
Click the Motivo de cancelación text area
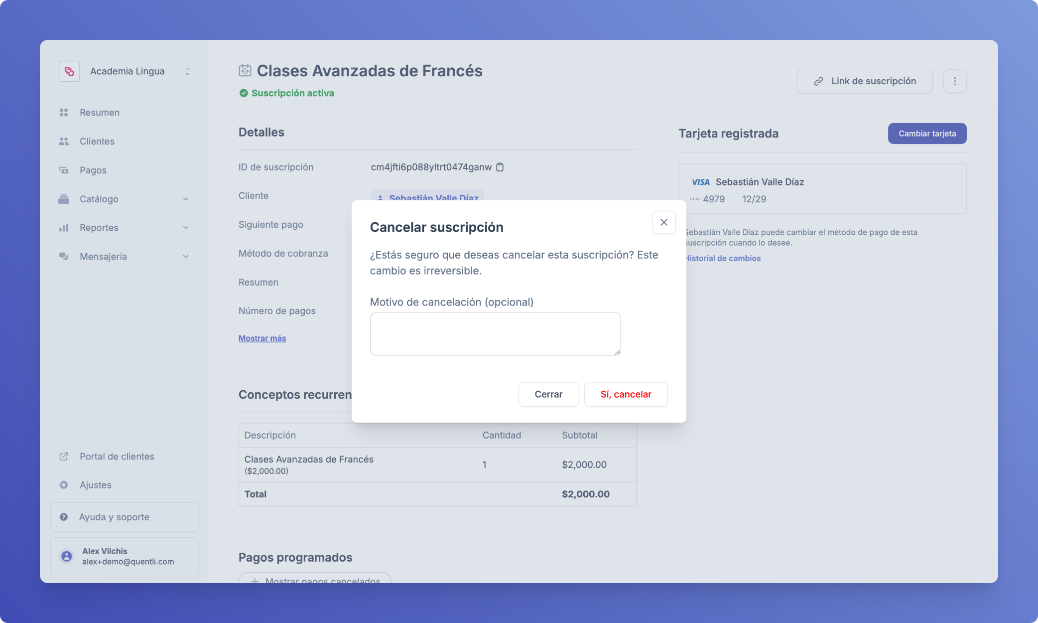pos(495,334)
